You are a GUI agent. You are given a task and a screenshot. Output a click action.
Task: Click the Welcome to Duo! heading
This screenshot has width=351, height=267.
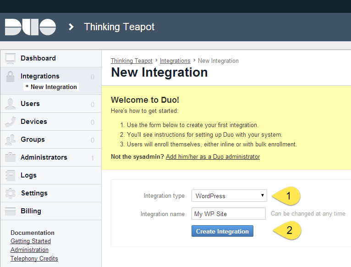click(145, 100)
